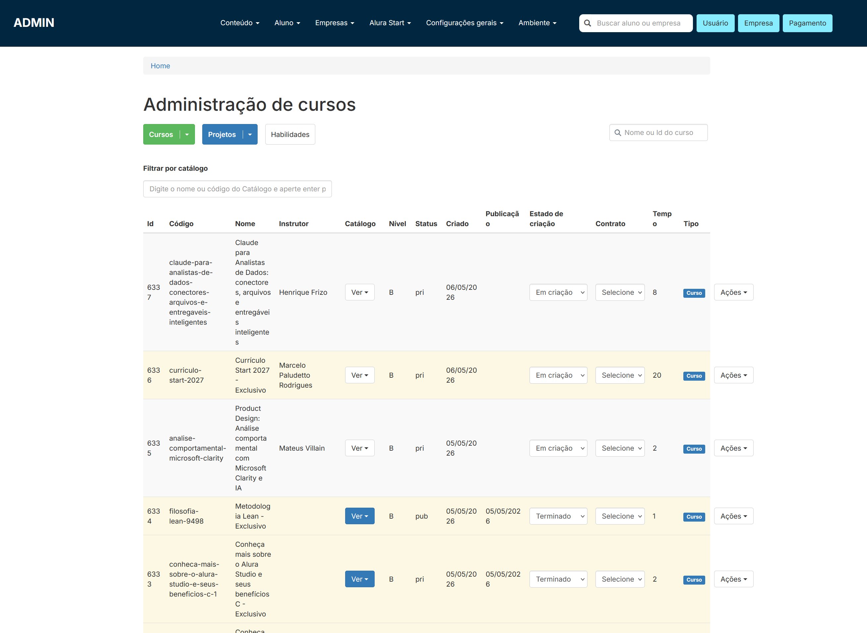The height and width of the screenshot is (633, 867).
Task: Open the Conteúdo menu
Action: (x=240, y=23)
